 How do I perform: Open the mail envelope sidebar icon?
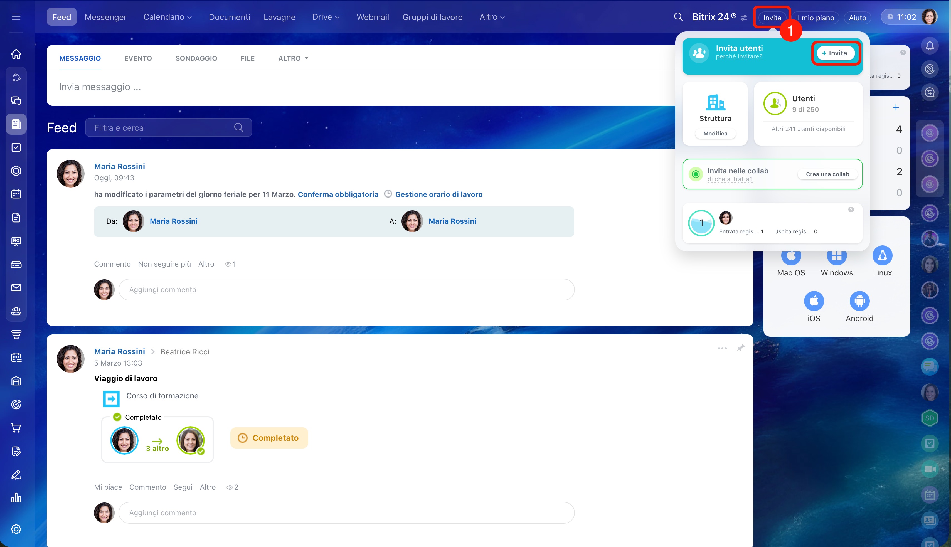(x=16, y=288)
